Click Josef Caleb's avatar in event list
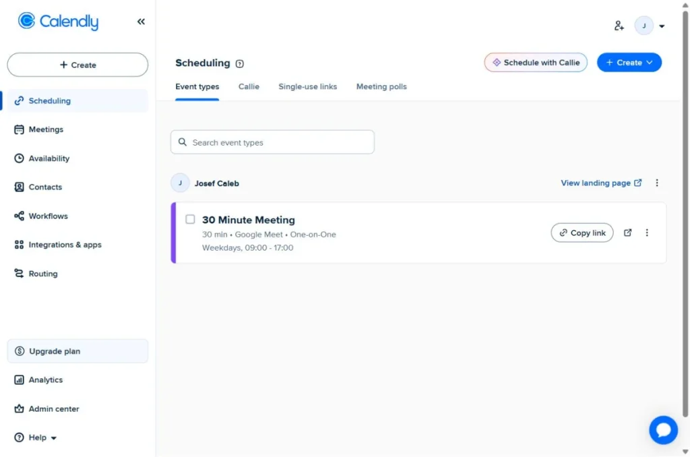 click(x=180, y=183)
